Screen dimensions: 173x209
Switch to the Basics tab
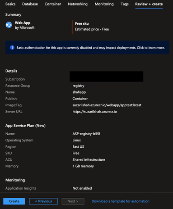[10, 4]
